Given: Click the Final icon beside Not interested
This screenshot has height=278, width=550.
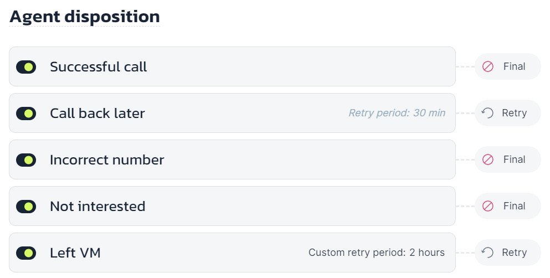Looking at the screenshot, I should [x=488, y=206].
